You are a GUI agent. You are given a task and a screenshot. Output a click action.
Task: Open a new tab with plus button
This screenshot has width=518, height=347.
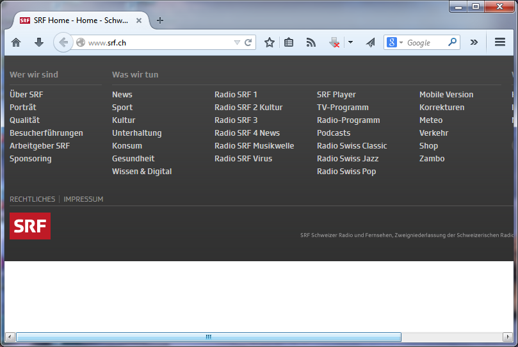pos(160,20)
